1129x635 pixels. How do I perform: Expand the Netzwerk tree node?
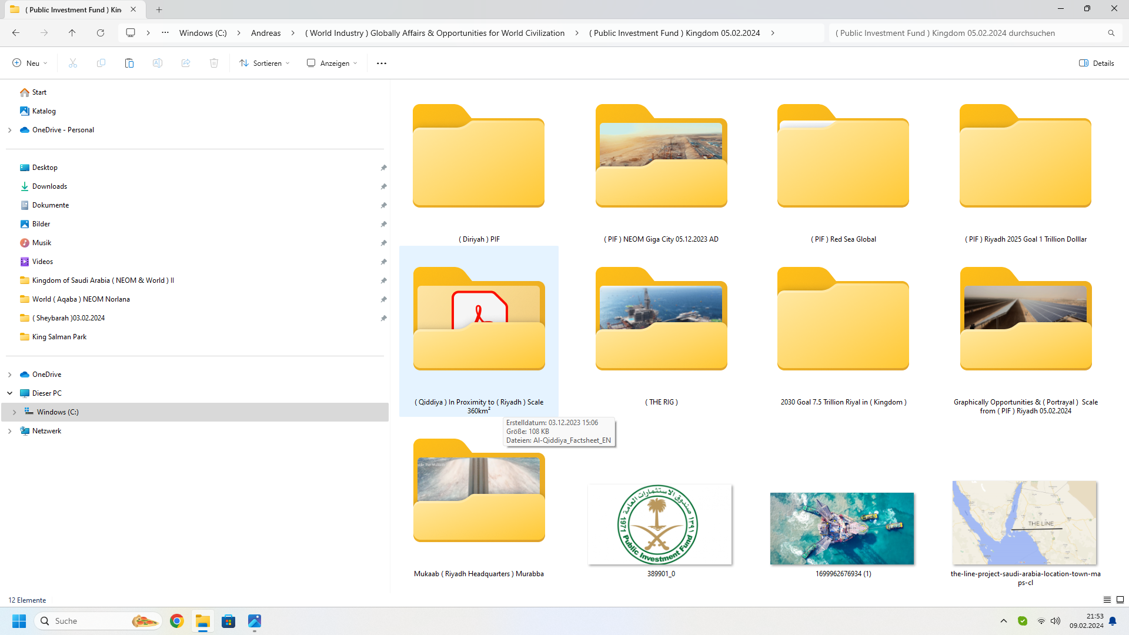10,431
